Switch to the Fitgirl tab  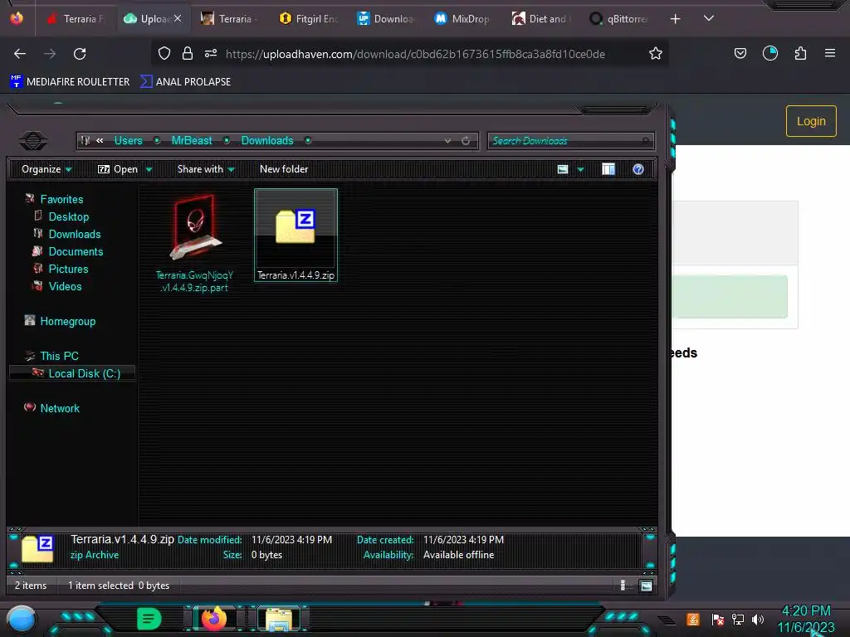(x=308, y=19)
